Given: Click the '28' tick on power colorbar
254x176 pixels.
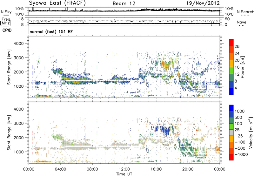Looking at the screenshot, I should click(237, 46).
